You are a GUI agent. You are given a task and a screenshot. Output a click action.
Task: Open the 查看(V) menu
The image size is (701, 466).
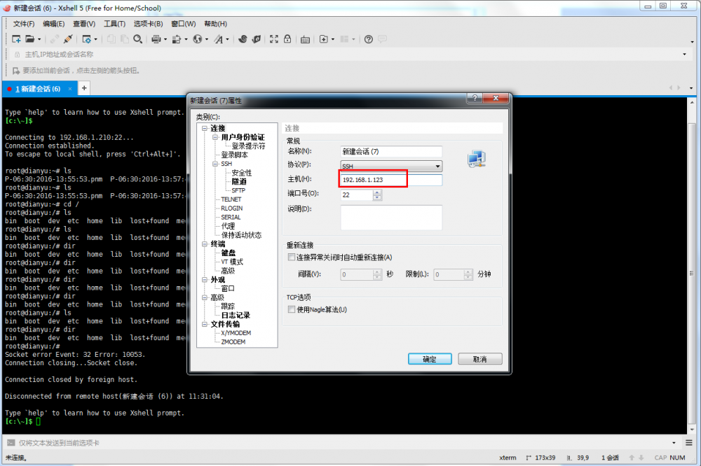[84, 24]
